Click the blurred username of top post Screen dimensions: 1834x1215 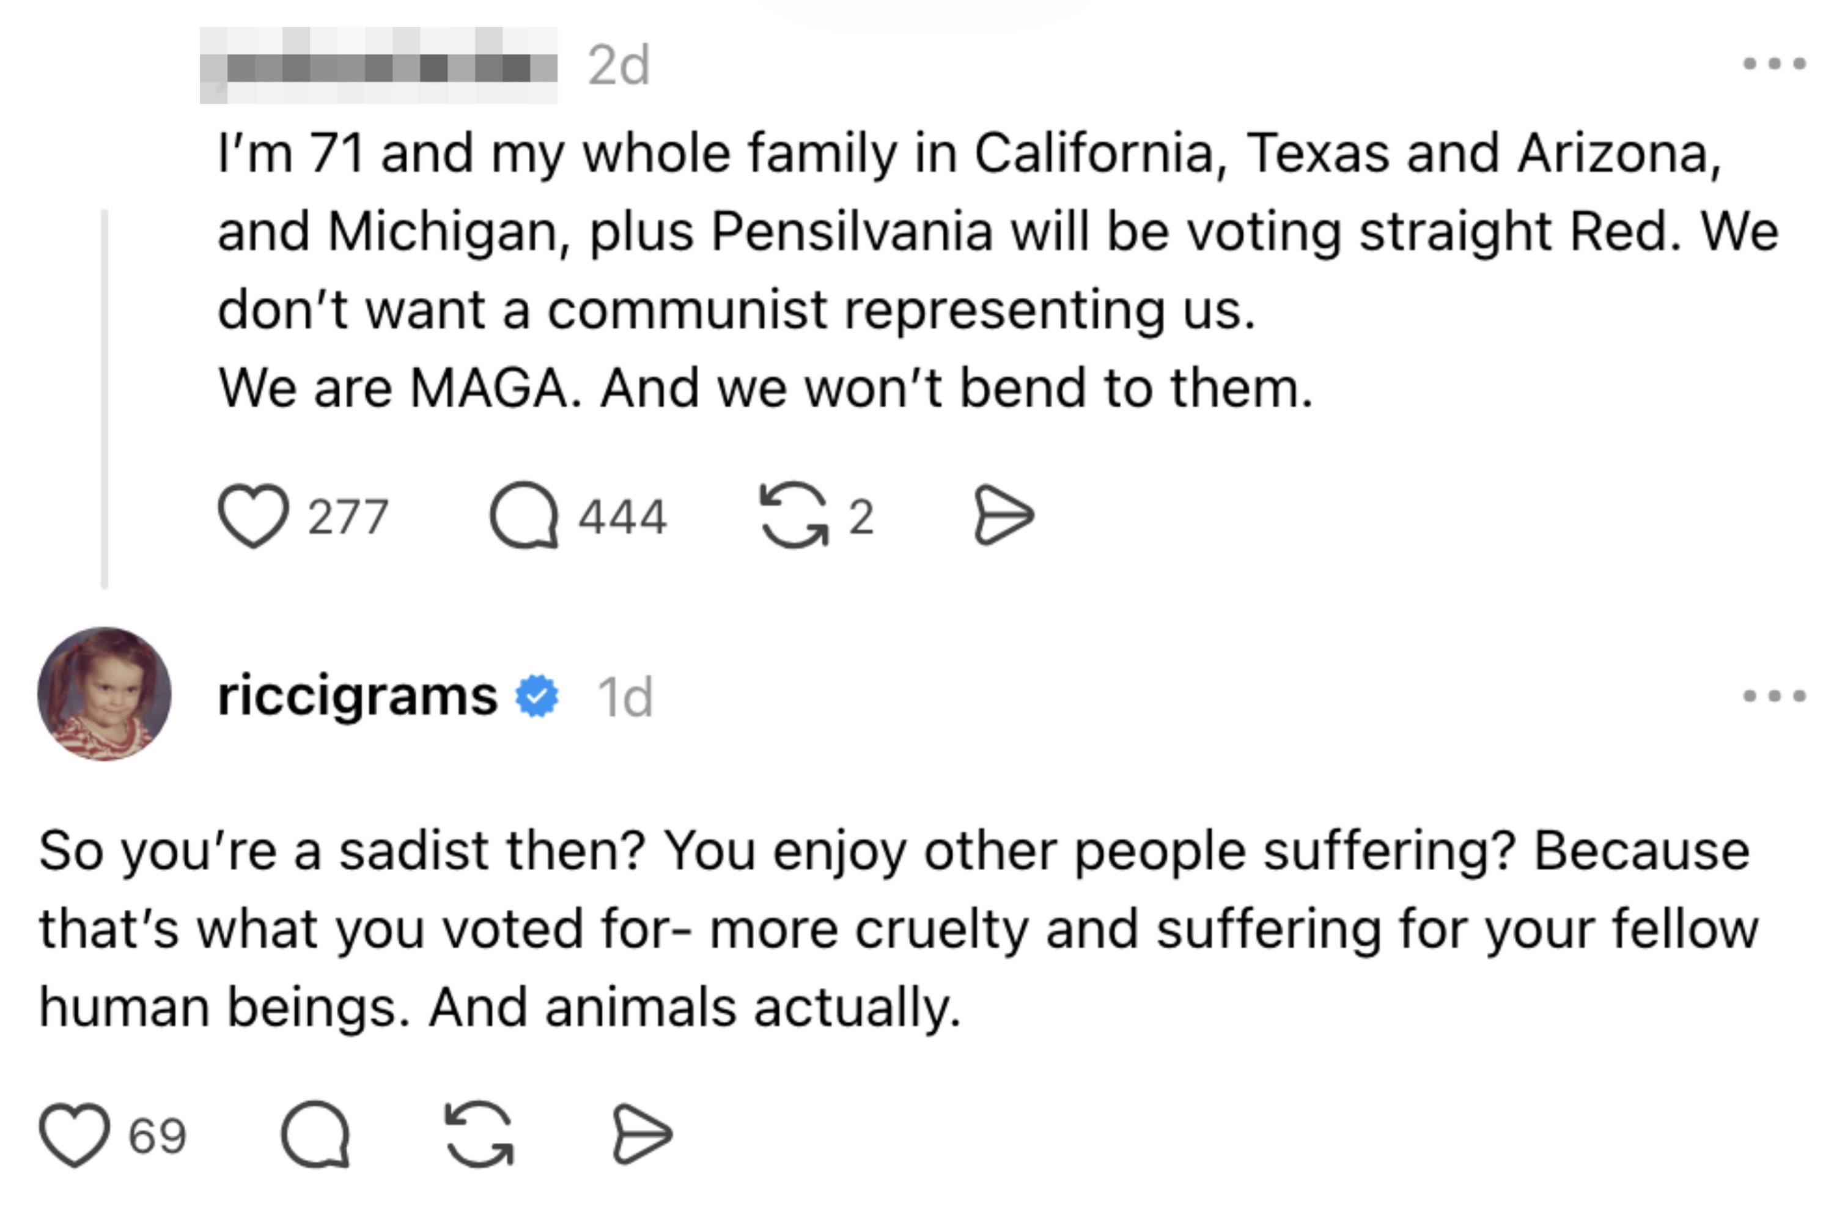point(378,65)
